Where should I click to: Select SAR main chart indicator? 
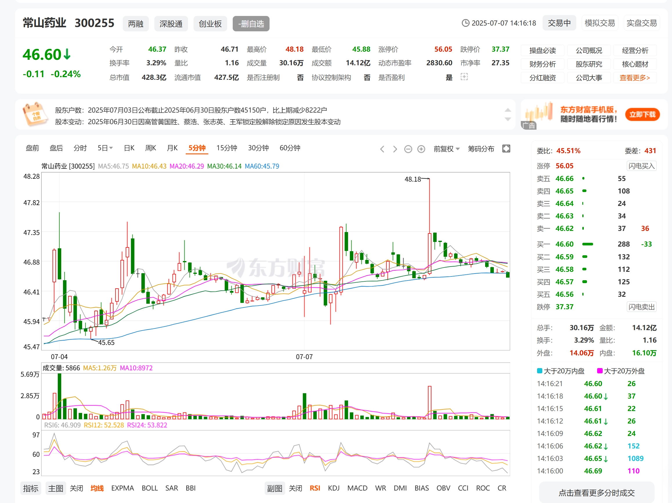coord(171,488)
